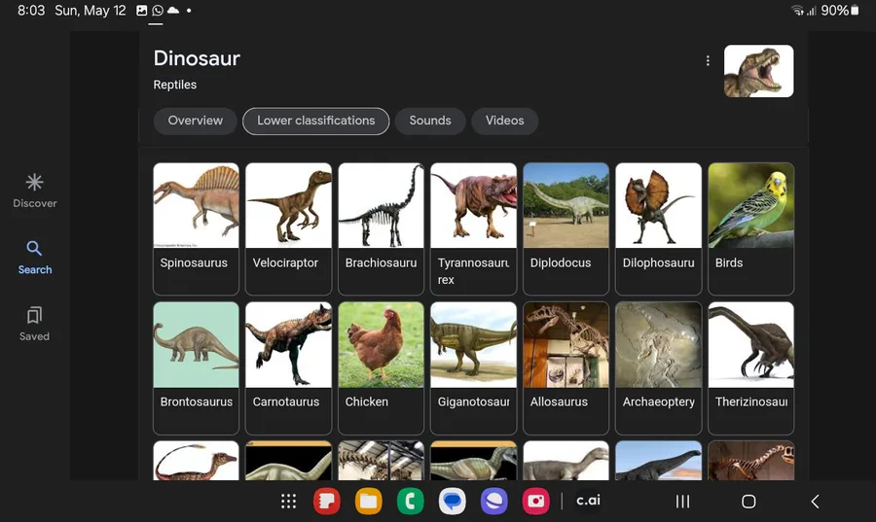Launch the red app in taskbar
The height and width of the screenshot is (522, 876).
pos(327,502)
